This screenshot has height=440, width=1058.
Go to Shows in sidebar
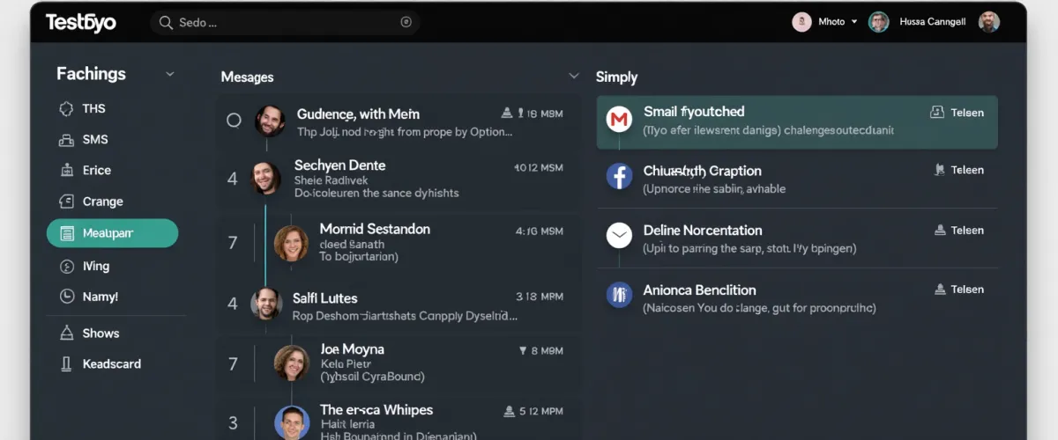(x=101, y=333)
